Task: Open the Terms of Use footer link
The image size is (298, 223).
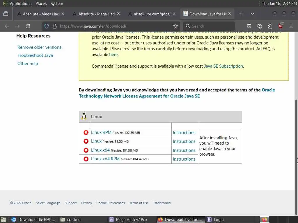Action: point(139,203)
